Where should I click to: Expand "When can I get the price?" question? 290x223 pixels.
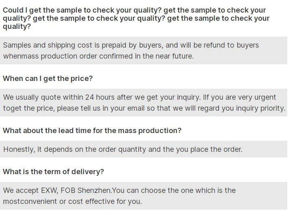[48, 79]
